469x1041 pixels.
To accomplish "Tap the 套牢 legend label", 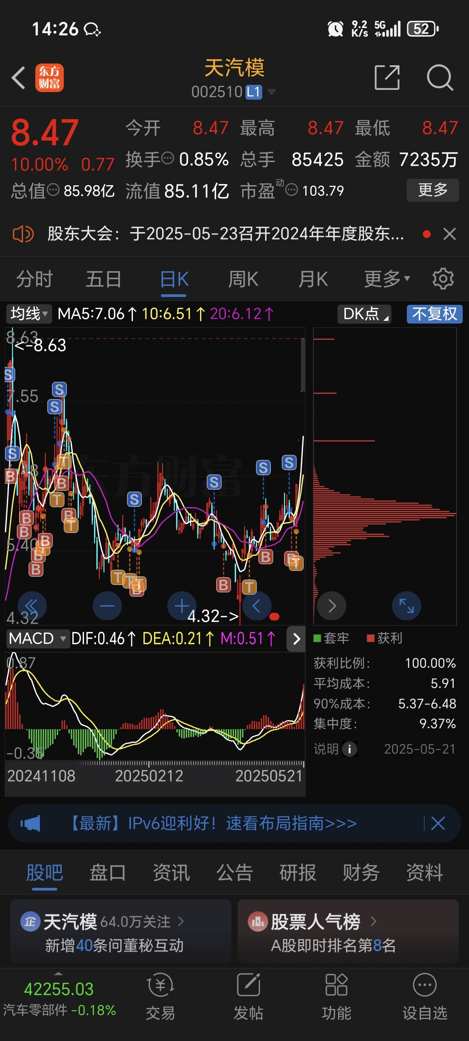I will point(331,638).
